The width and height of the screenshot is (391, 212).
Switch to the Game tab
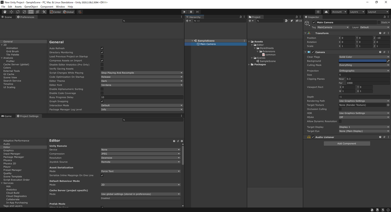(7, 116)
